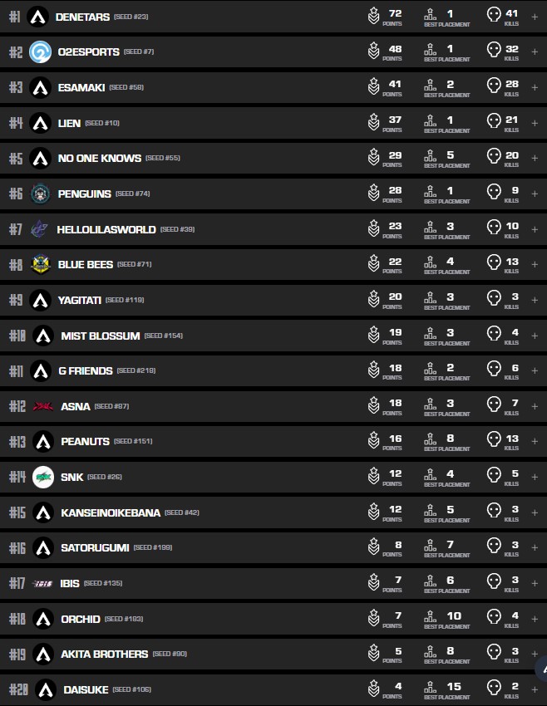Click the HelloLilasWorld team logo

click(x=39, y=229)
